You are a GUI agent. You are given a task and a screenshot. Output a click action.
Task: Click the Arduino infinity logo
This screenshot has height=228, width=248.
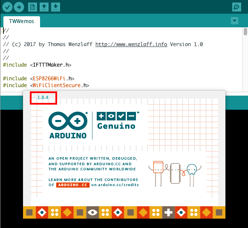coord(68,121)
